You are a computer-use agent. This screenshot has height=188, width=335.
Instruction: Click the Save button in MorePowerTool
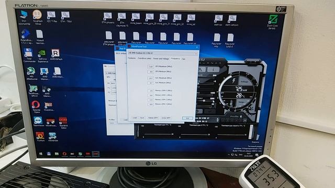click(x=142, y=118)
